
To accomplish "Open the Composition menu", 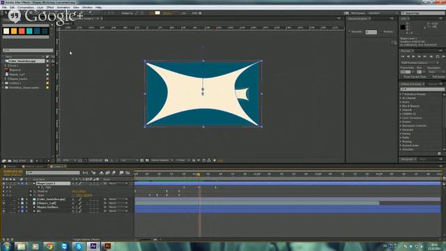I will (x=26, y=8).
